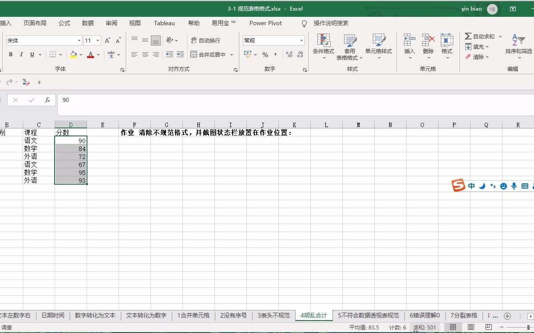Select the underline formatting icon
This screenshot has width=534, height=333.
31,54
